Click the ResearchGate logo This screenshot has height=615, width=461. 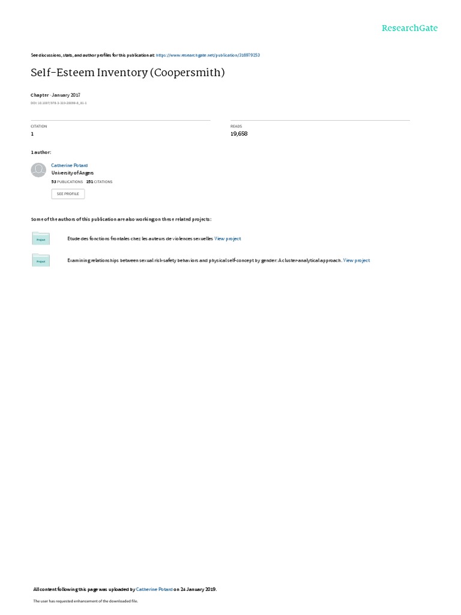coord(409,28)
